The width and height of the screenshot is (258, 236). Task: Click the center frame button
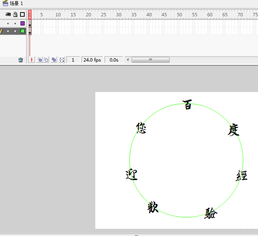(x=31, y=60)
